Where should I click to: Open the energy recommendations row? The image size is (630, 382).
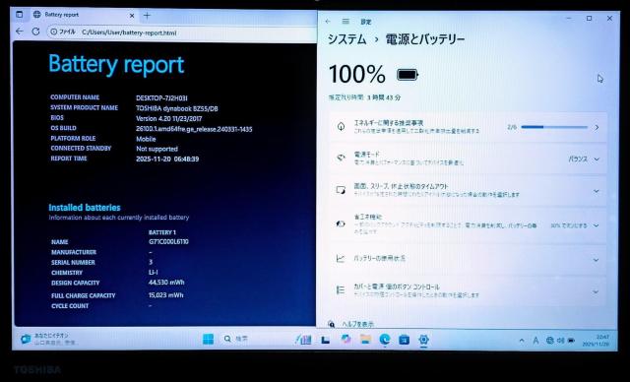[469, 127]
